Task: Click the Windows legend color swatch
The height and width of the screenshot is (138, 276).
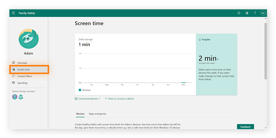Action: point(80,90)
